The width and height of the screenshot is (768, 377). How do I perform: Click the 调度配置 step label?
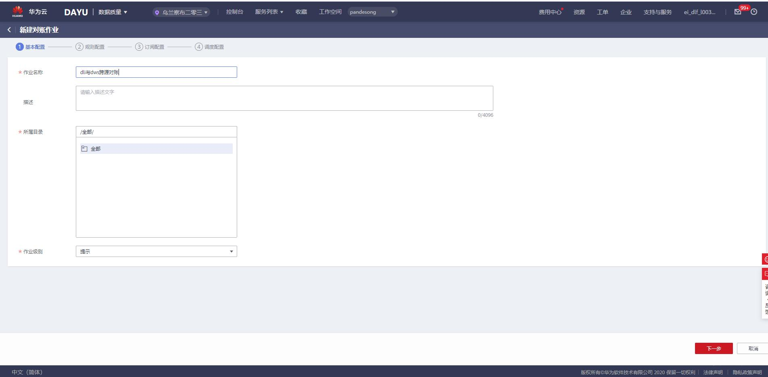click(x=214, y=47)
